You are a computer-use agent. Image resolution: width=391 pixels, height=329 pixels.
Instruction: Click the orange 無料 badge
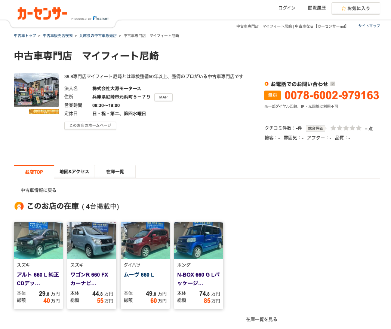pyautogui.click(x=272, y=95)
